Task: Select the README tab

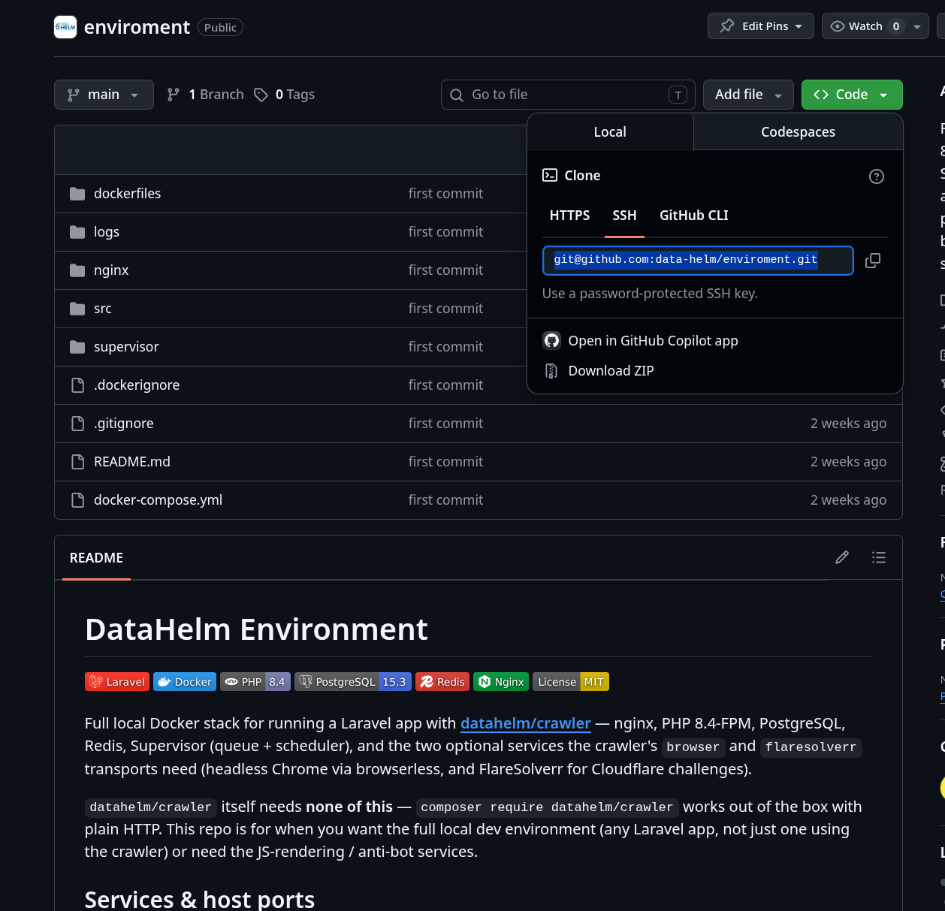Action: [96, 558]
